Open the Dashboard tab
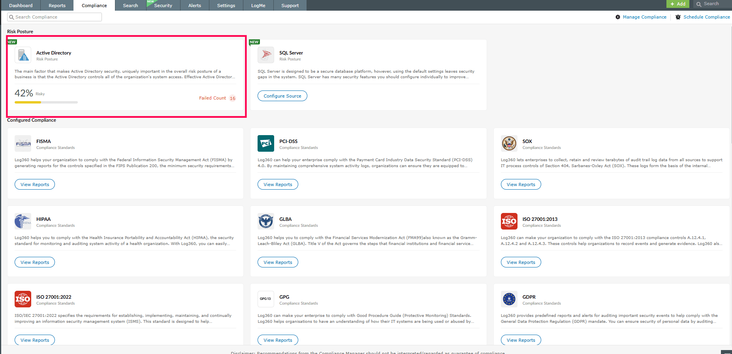This screenshot has height=354, width=732. pos(21,6)
